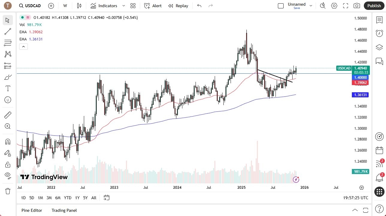The image size is (386, 216).
Task: Expand the Unnamed layout dropdown
Action: (x=311, y=5)
